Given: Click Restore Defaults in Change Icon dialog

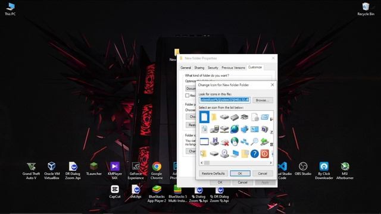Looking at the screenshot, I should [x=213, y=174].
